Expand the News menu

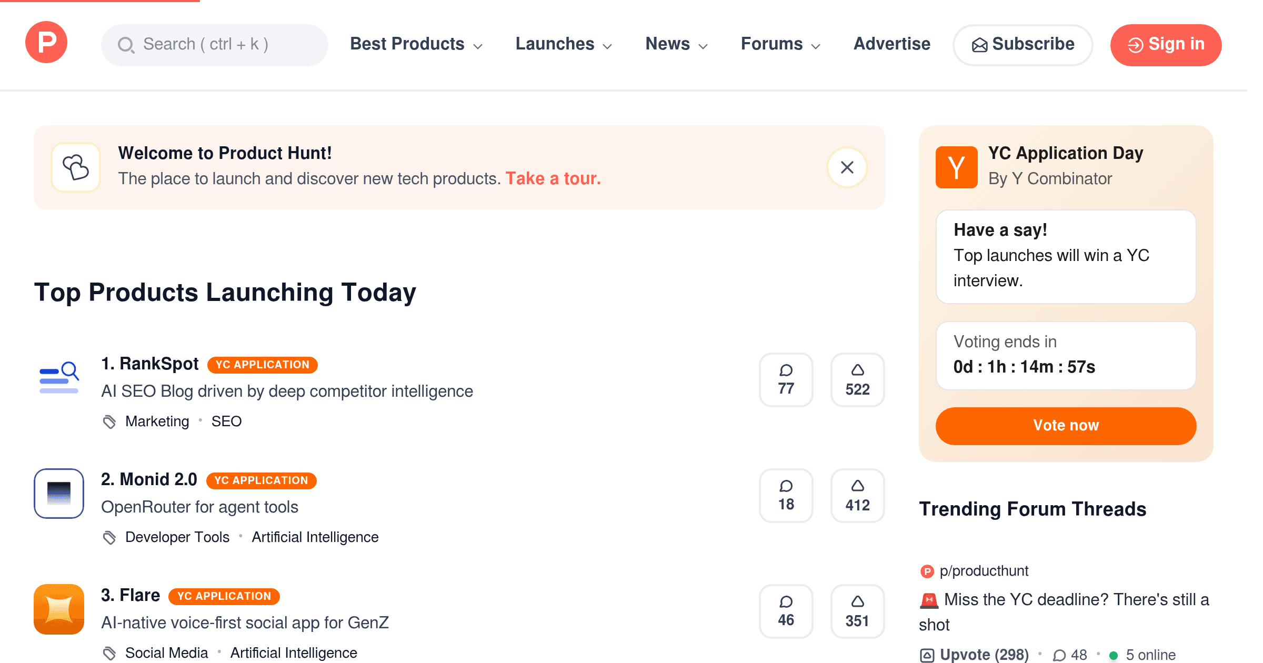677,44
